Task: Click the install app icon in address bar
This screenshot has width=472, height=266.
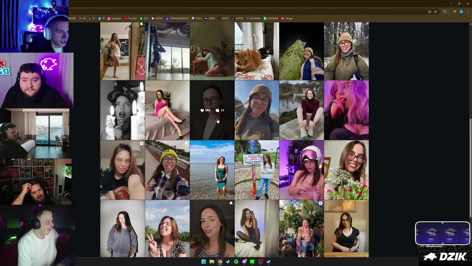Action: coord(429,11)
